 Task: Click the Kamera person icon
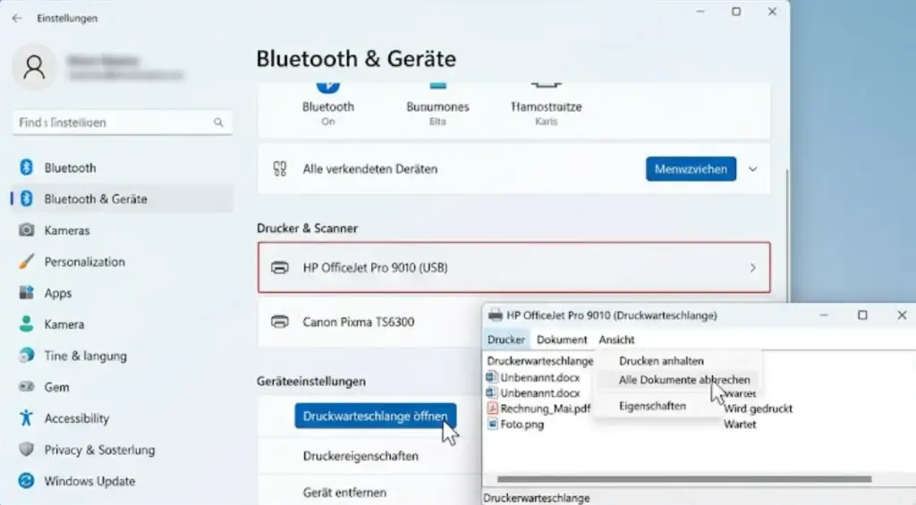click(x=26, y=324)
